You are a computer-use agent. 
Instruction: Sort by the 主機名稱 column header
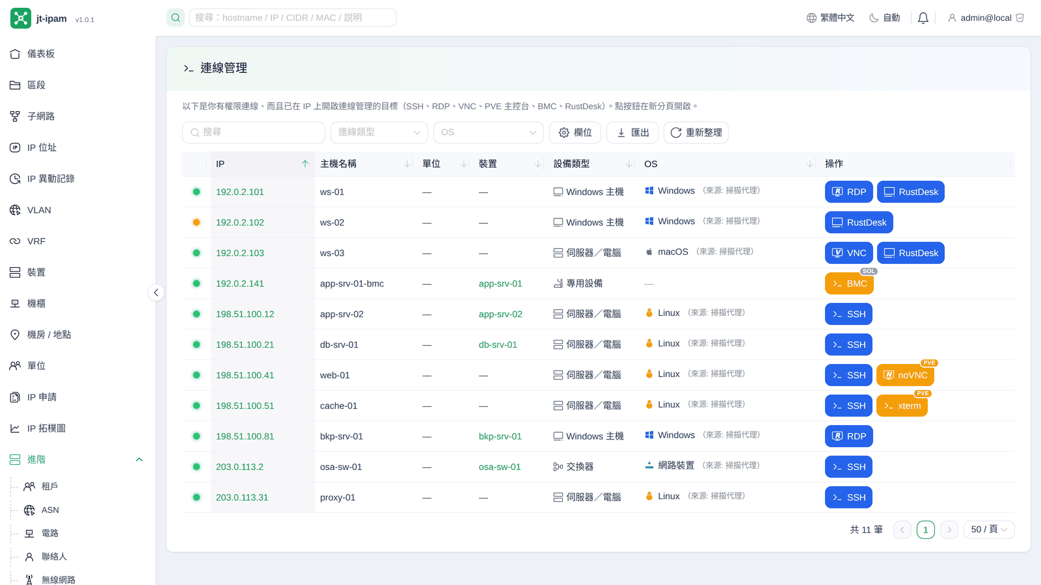coord(366,164)
